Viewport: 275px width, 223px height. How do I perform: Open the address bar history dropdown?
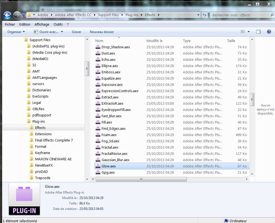click(198, 15)
